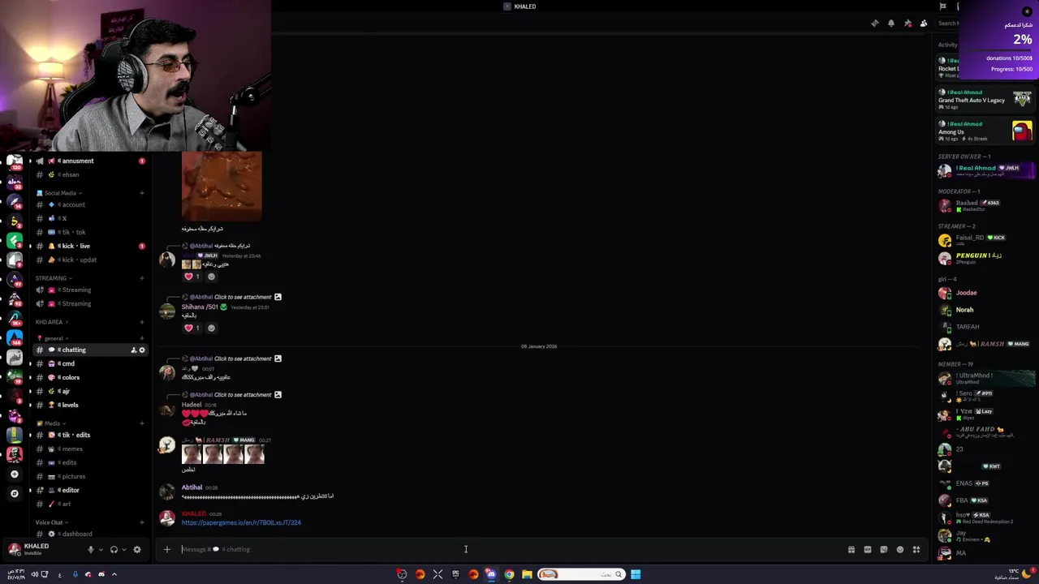Click the Abtihal username in chat

tap(192, 487)
